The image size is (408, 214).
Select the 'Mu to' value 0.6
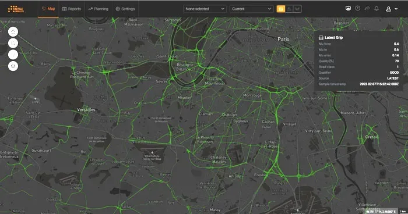click(396, 49)
